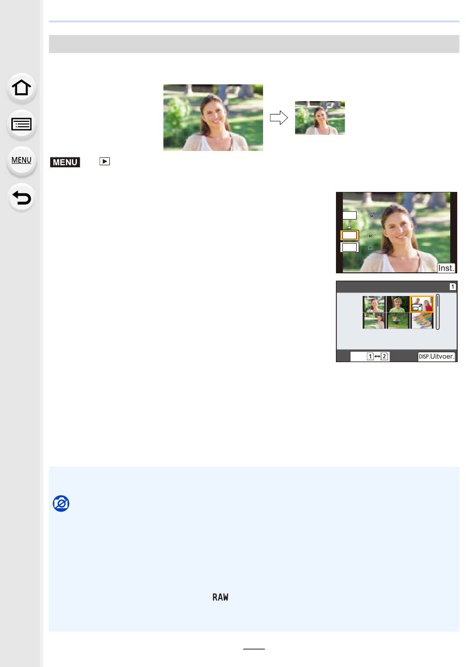Select the orange-highlighted size option
The height and width of the screenshot is (667, 468).
[350, 235]
